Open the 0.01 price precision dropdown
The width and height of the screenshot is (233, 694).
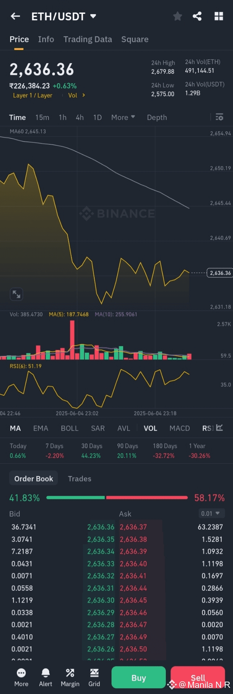tap(211, 513)
